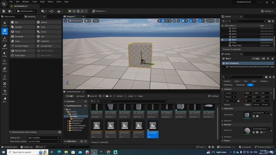This screenshot has height=155, width=276.
Task: Click the Static Mesh thumbnail in Details
Action: 247,115
